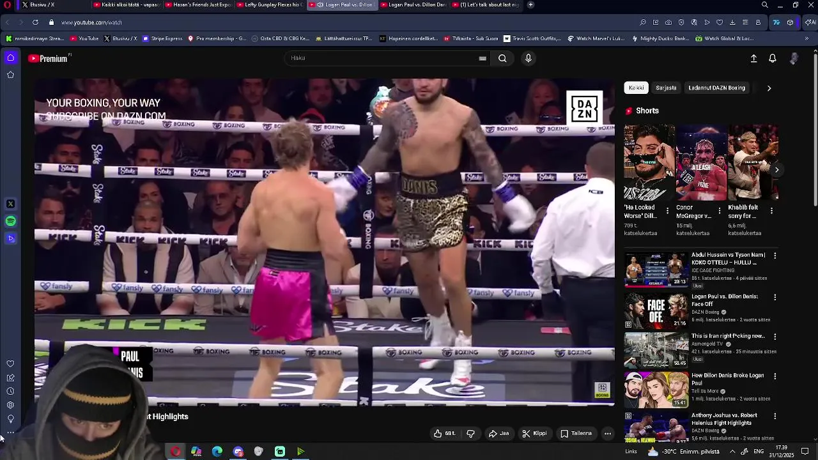Open the on-screen keyboard icon in search box
This screenshot has height=460, width=818.
[482, 58]
